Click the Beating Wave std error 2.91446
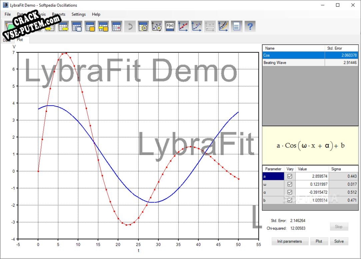The image size is (361, 259). coord(341,62)
